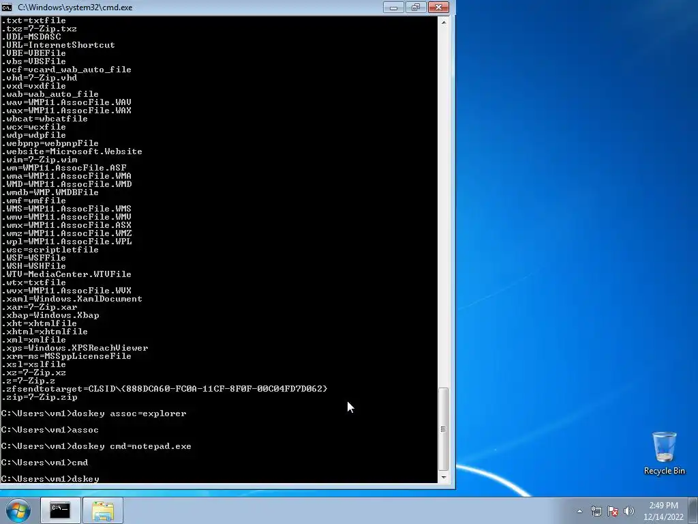Screen dimensions: 698x524
Task: Click the line .webpnp=webpnpFile
Action: pyautogui.click(x=50, y=143)
